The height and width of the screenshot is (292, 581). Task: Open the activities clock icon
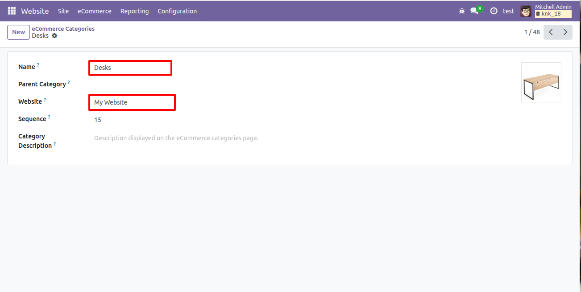coord(494,11)
